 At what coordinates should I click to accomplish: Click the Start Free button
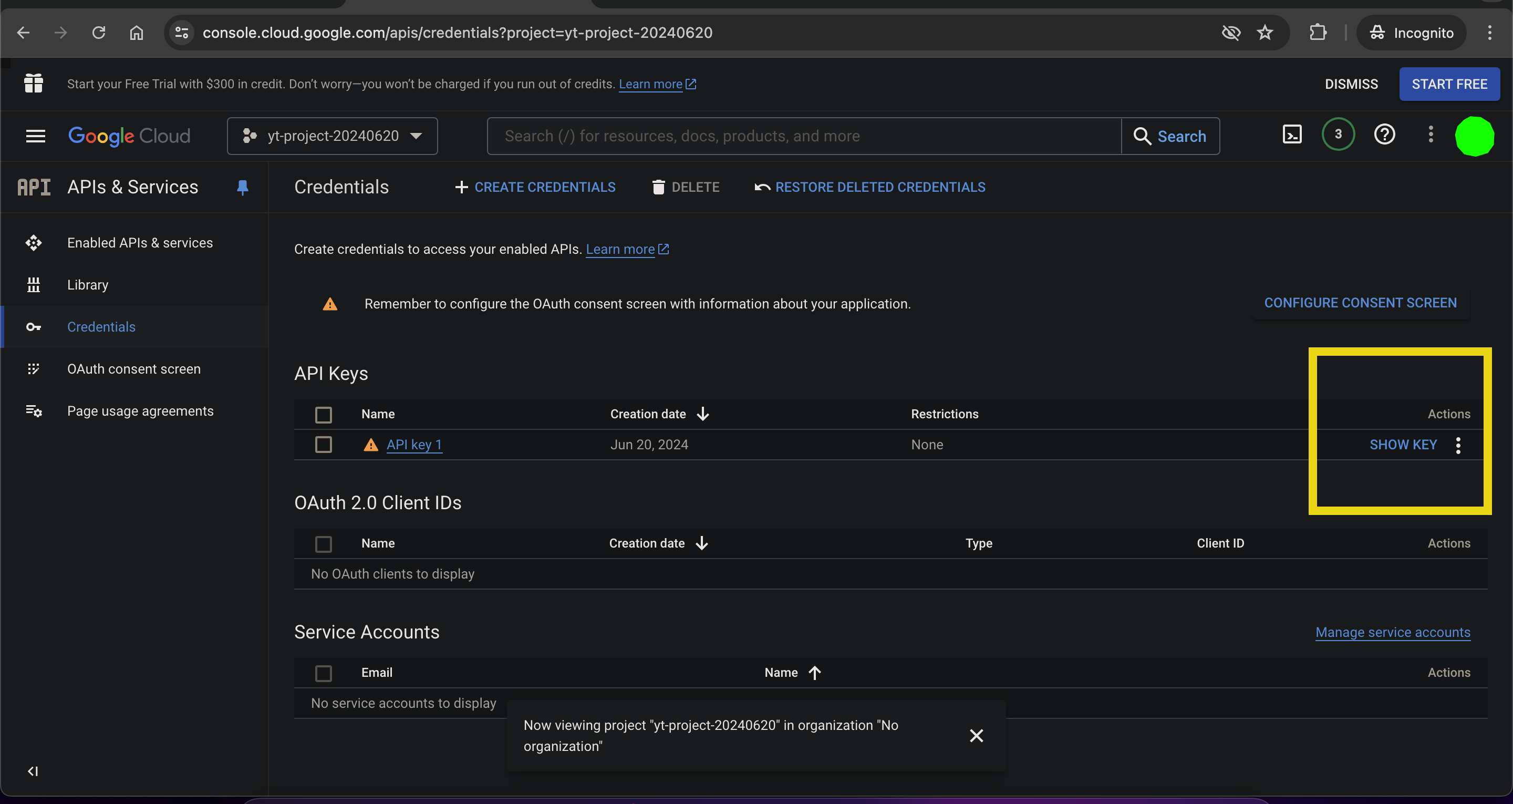point(1449,84)
